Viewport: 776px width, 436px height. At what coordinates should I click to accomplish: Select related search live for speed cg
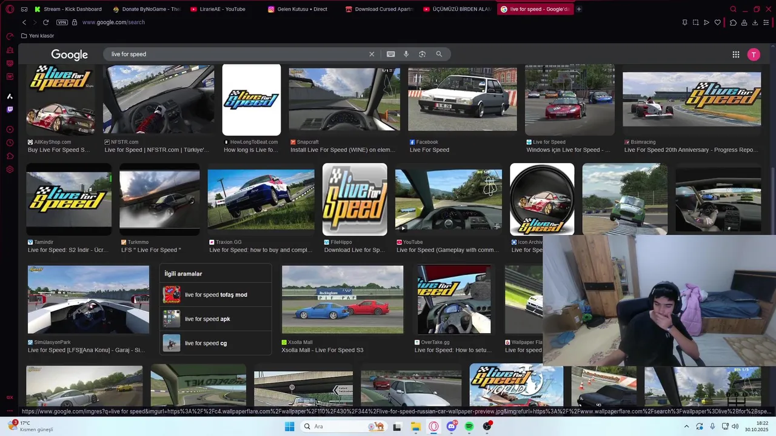click(216, 343)
